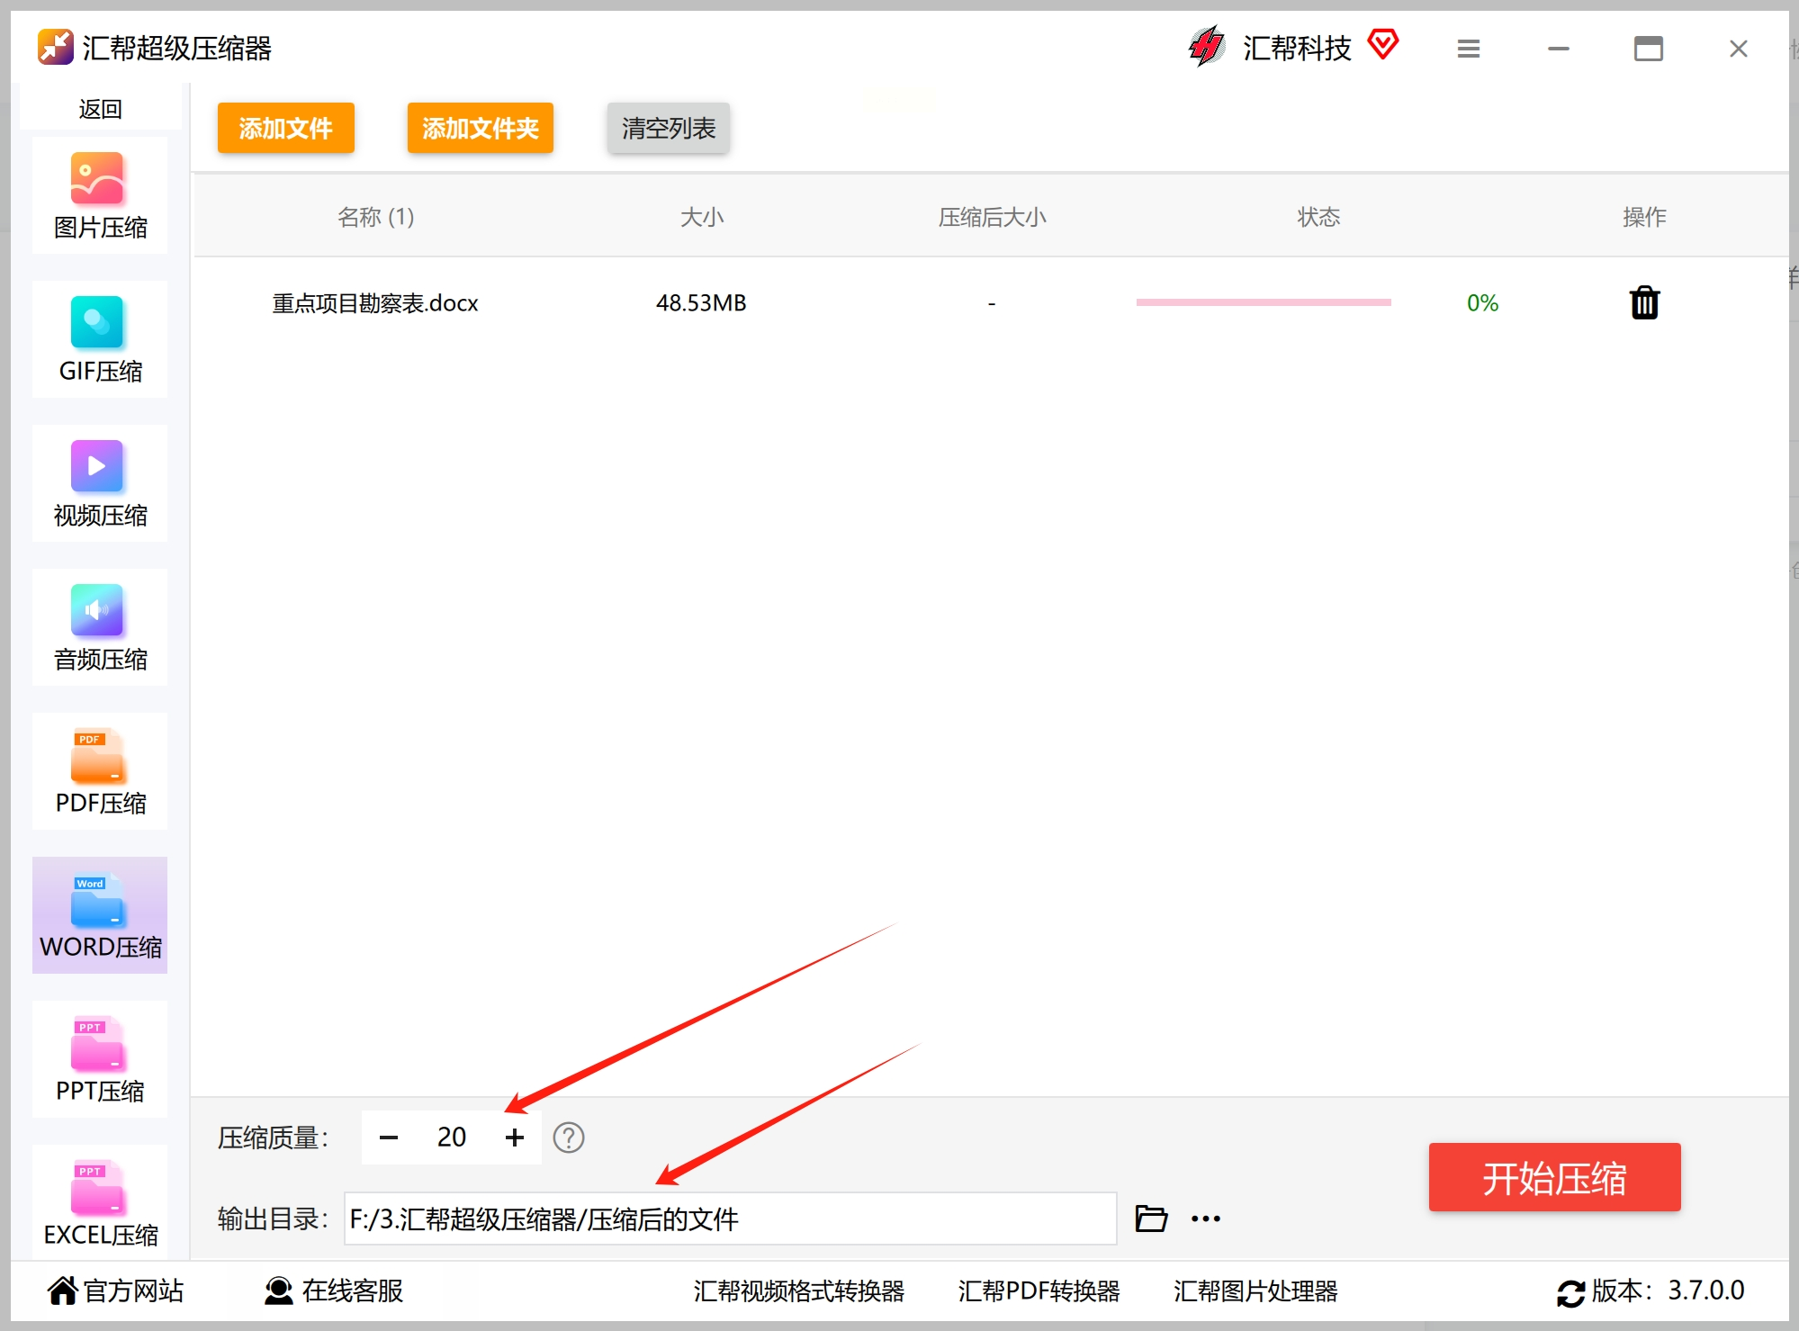Viewport: 1799px width, 1331px height.
Task: Increase compression quality with the plus button
Action: (x=515, y=1138)
